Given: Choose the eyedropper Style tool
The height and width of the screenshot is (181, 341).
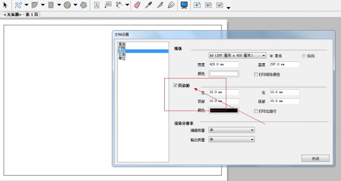Looking at the screenshot, I should pyautogui.click(x=148, y=5).
